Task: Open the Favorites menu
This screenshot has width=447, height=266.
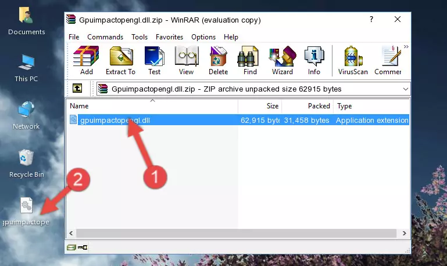Action: [169, 37]
